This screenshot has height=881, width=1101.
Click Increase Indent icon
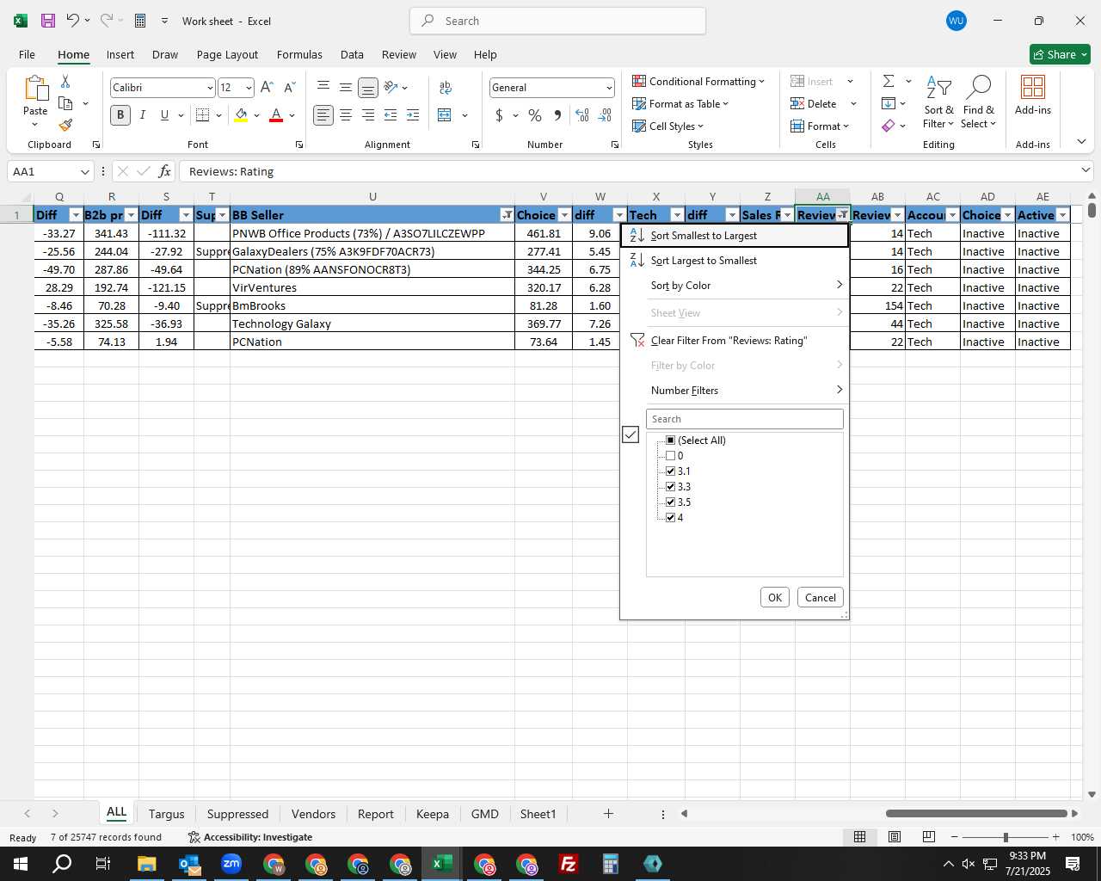[413, 114]
